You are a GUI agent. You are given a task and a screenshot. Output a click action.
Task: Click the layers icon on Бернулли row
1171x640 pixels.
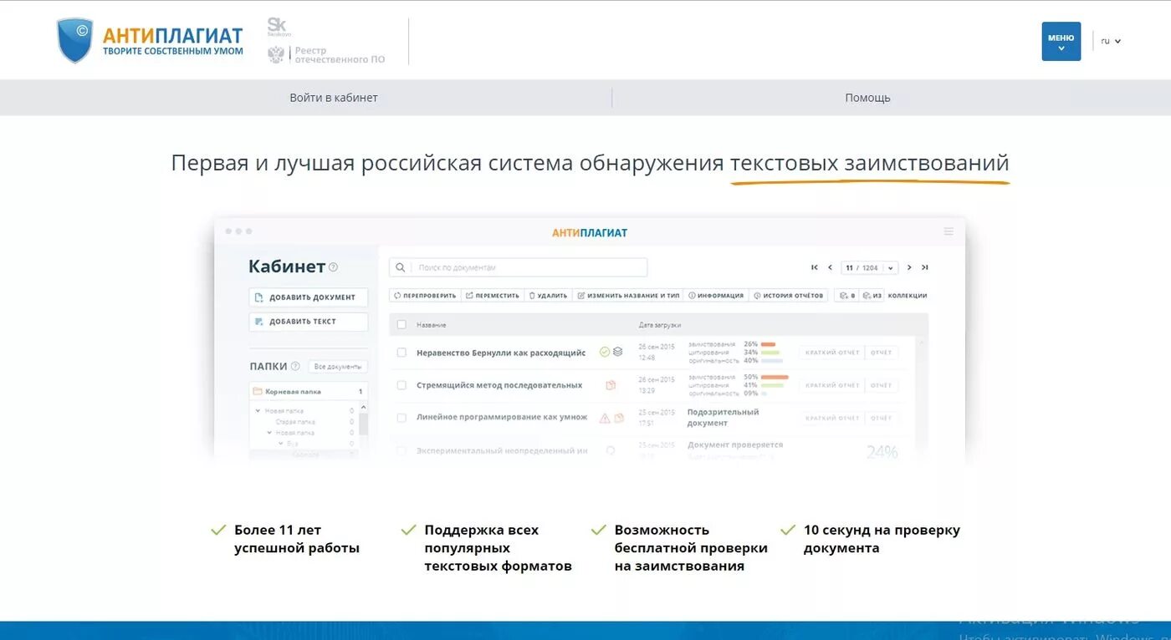617,353
